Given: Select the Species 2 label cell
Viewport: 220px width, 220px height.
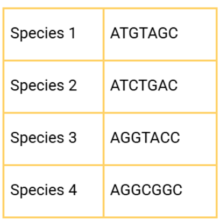Looking at the screenshot, I should (x=53, y=87).
